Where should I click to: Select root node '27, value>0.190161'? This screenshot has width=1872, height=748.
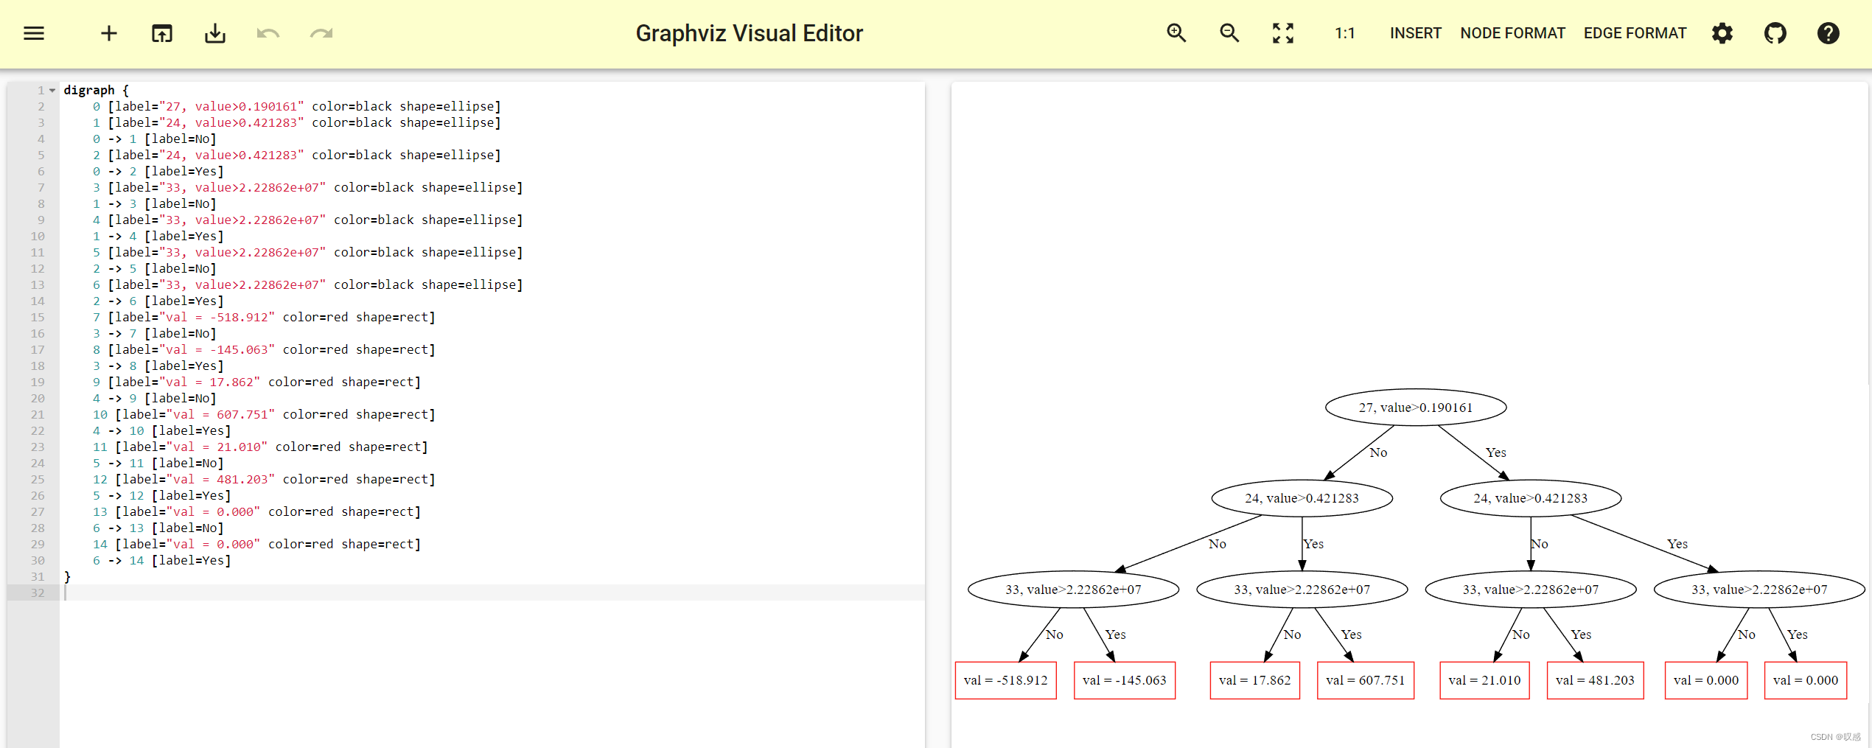1416,408
